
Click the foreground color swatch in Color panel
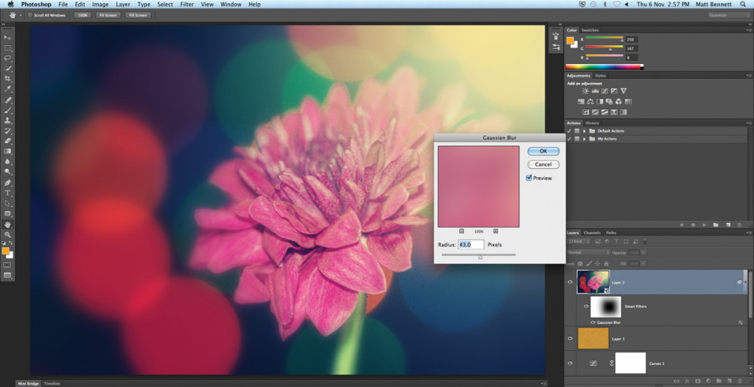click(570, 41)
